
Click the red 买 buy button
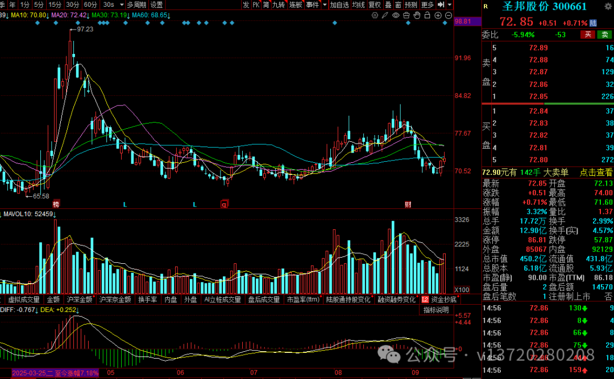pos(588,35)
